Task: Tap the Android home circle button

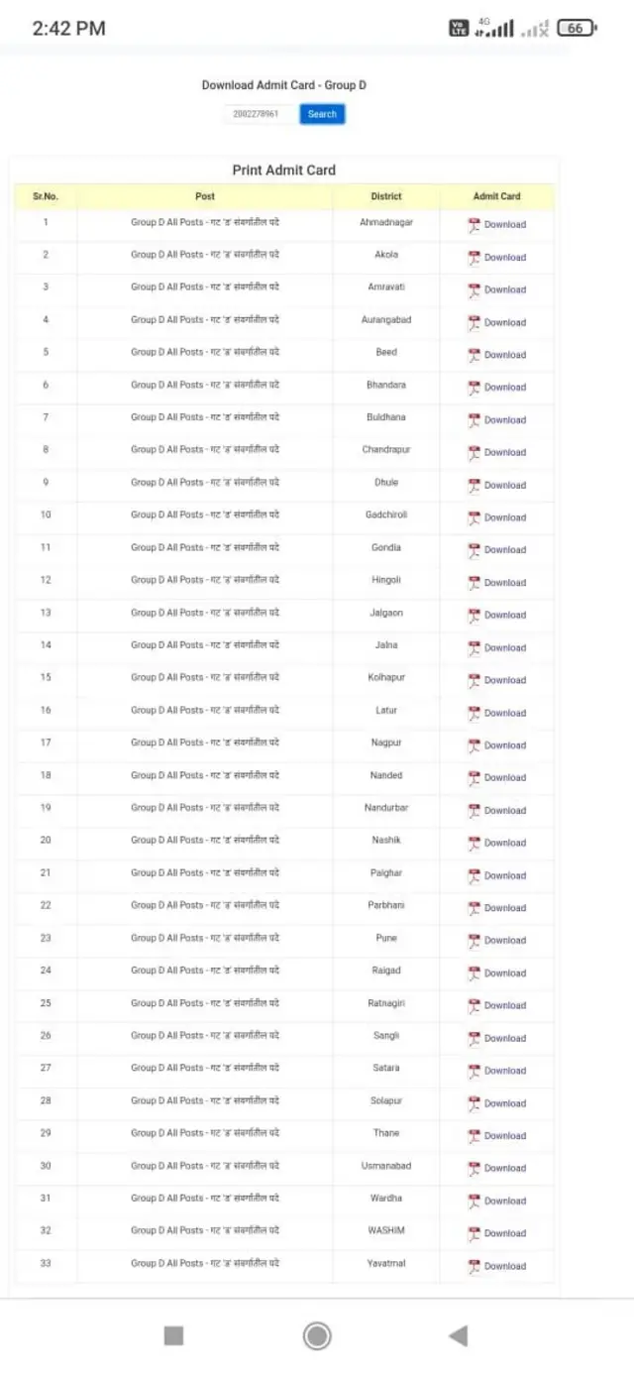Action: [317, 1336]
